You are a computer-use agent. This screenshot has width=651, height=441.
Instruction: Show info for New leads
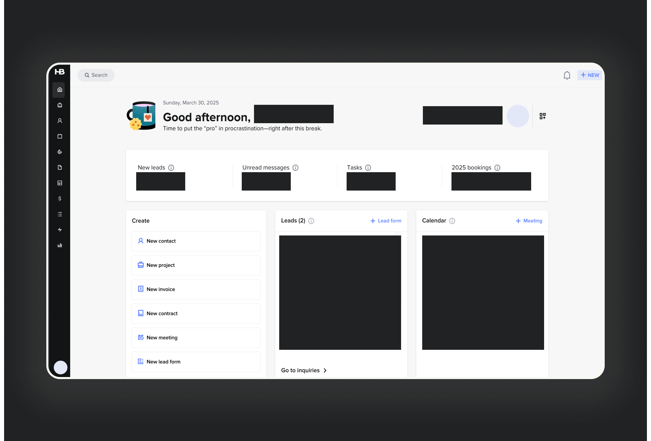(171, 168)
